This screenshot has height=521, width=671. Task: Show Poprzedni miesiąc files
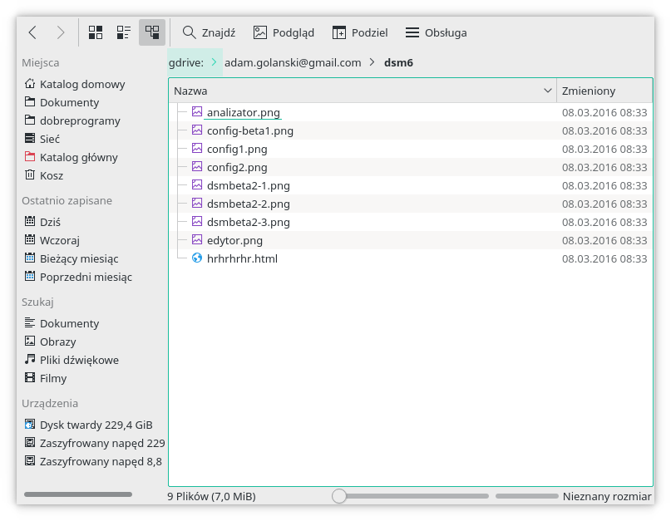tap(78, 278)
